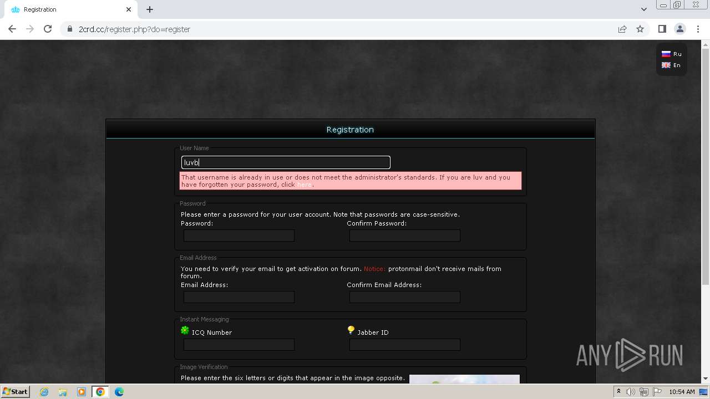Screen dimensions: 710x399
Task: Click the Confirm Password field
Action: pyautogui.click(x=405, y=236)
